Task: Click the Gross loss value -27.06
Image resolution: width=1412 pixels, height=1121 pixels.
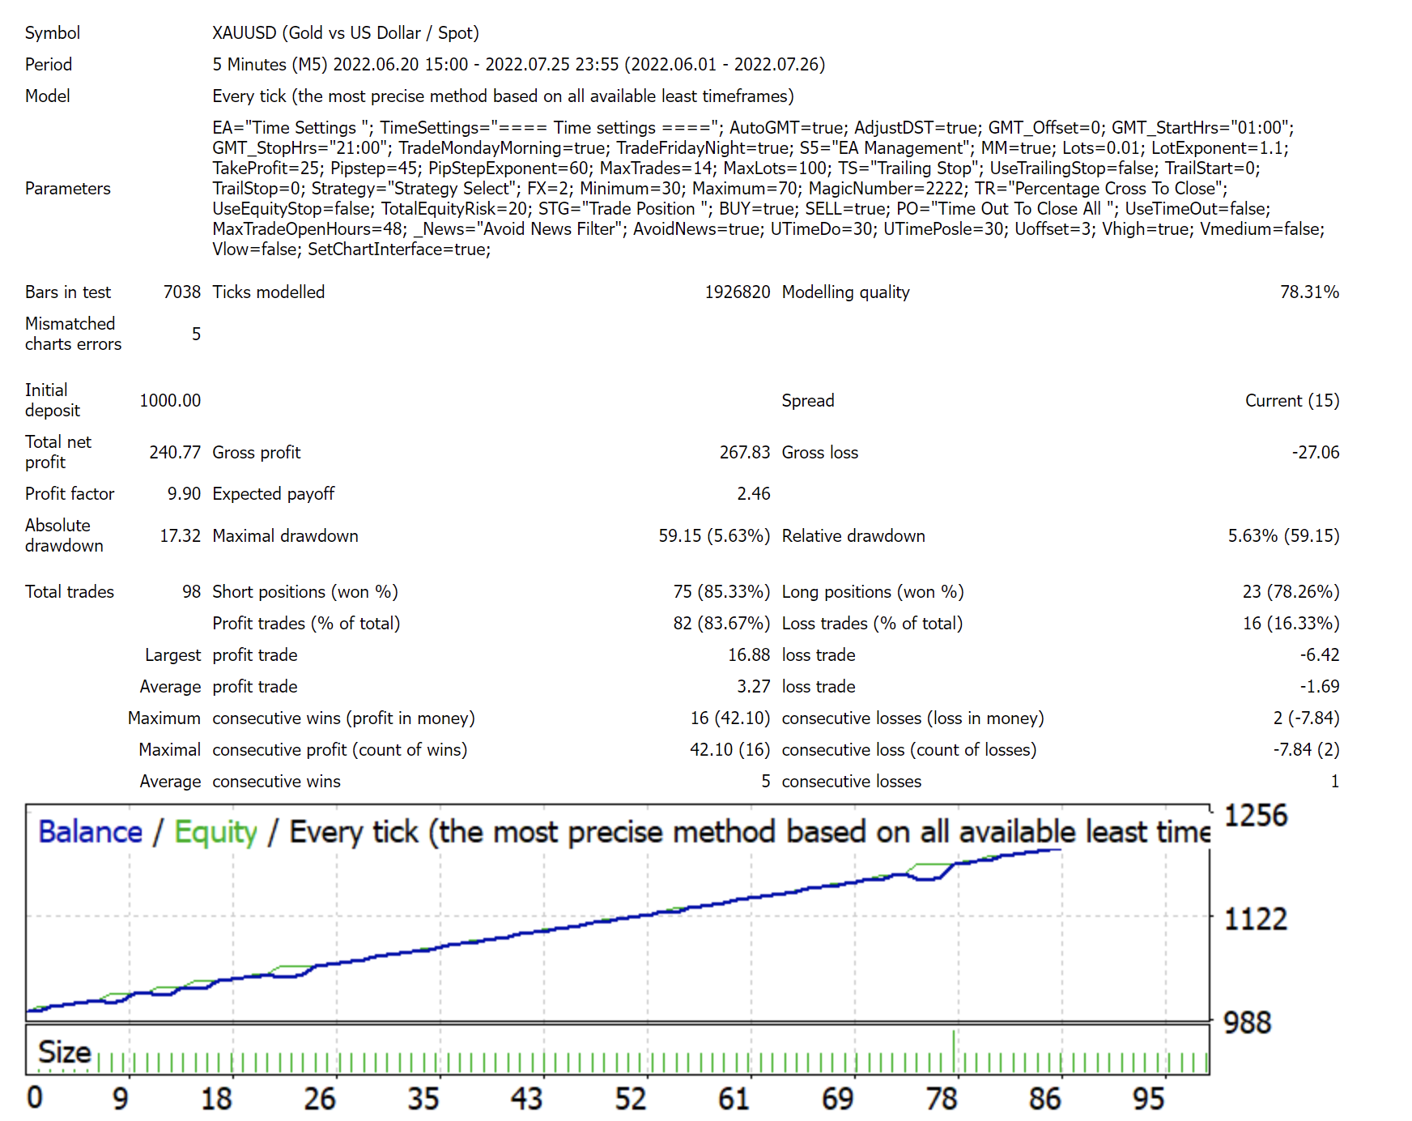Action: coord(1316,453)
